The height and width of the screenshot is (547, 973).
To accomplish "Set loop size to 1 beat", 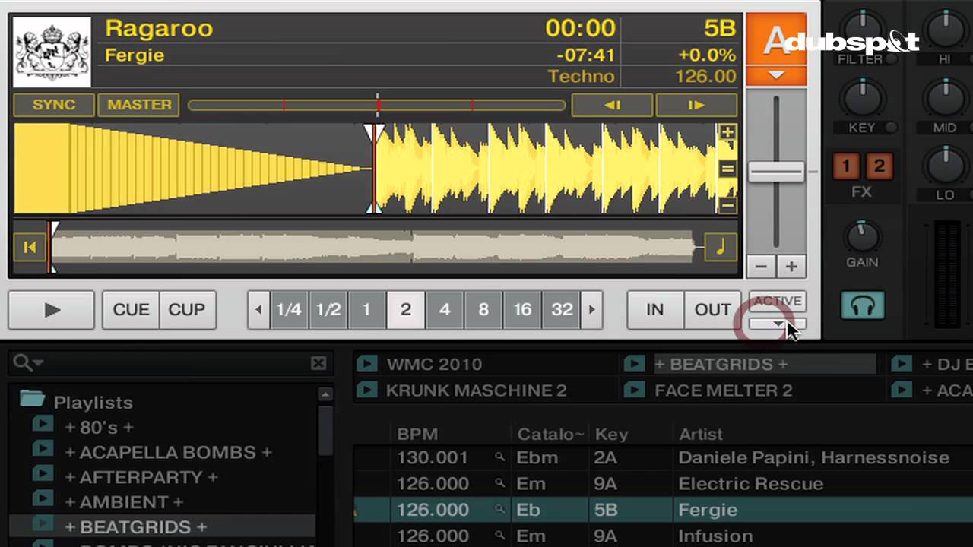I will pos(366,309).
